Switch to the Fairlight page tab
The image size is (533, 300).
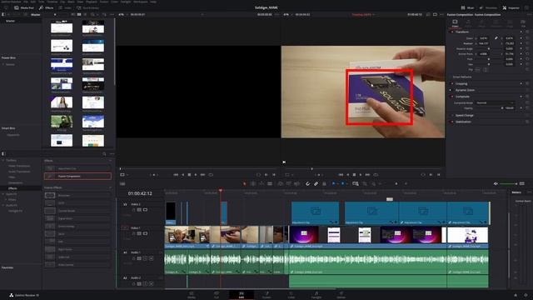[x=316, y=294]
